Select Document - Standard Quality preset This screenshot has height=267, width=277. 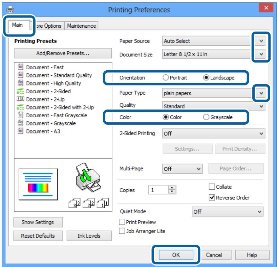point(59,75)
